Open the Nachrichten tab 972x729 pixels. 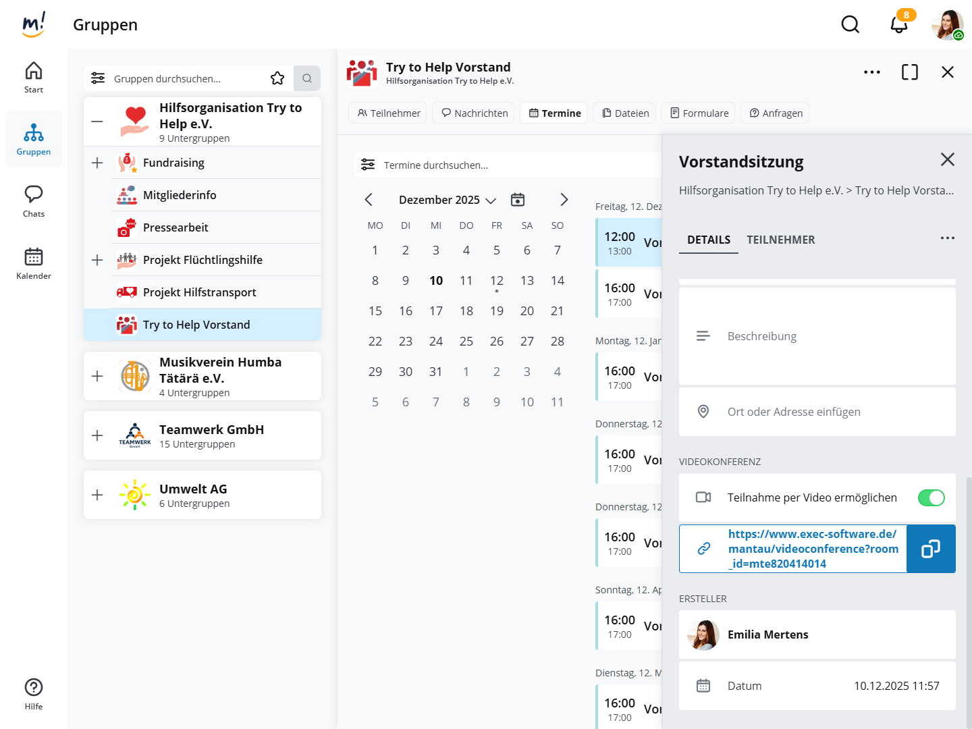tap(474, 113)
